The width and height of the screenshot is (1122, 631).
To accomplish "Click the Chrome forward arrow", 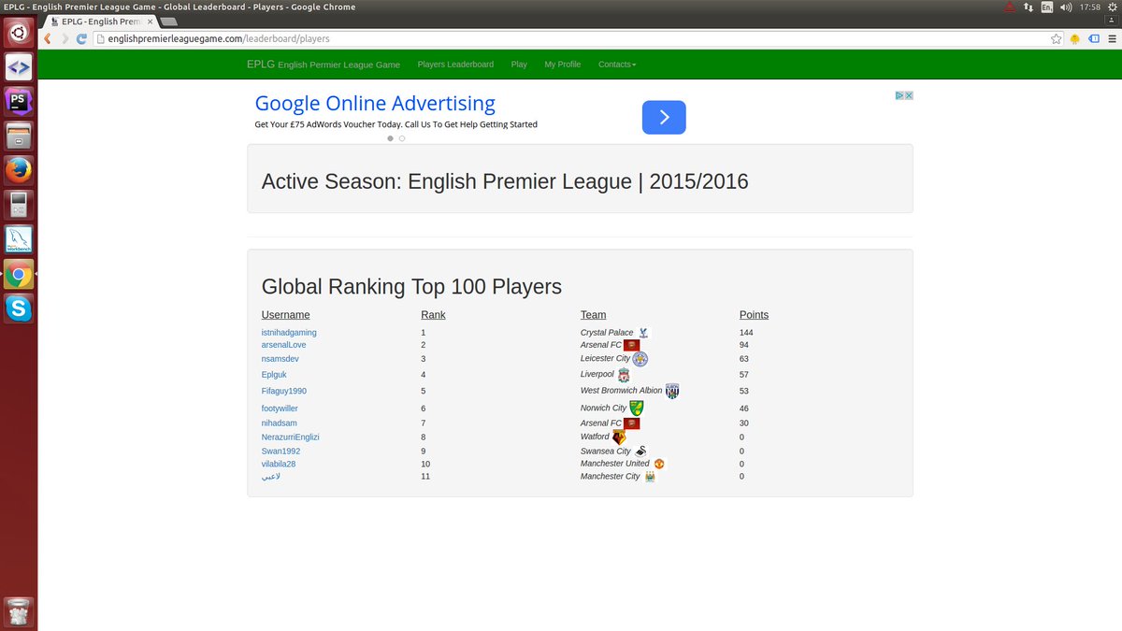I will click(65, 38).
